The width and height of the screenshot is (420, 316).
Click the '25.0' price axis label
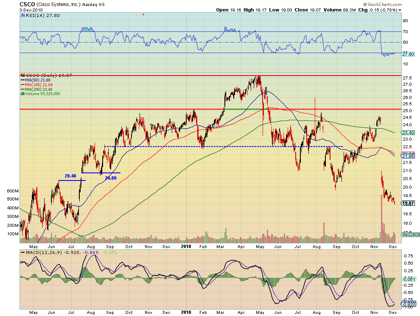pos(407,111)
